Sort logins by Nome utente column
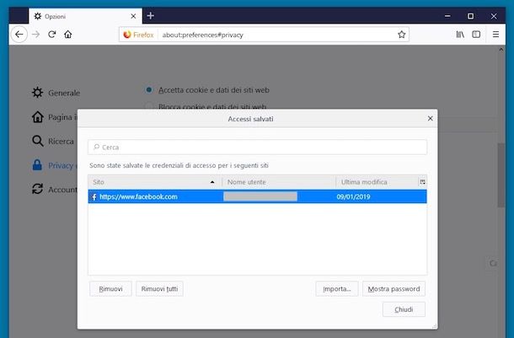This screenshot has width=514, height=338. point(279,182)
